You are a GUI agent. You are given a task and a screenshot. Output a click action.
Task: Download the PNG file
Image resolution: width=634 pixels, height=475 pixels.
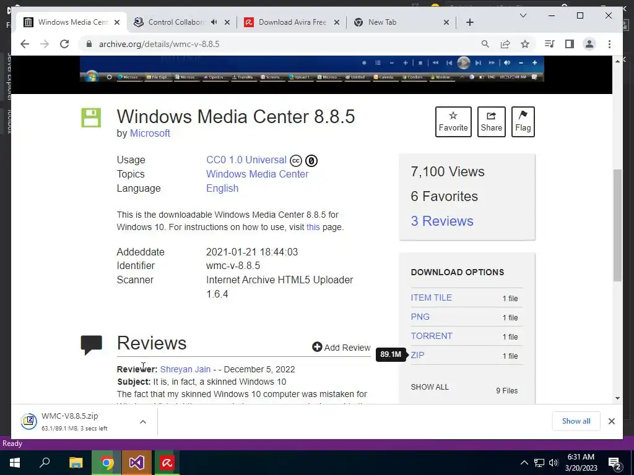[420, 317]
